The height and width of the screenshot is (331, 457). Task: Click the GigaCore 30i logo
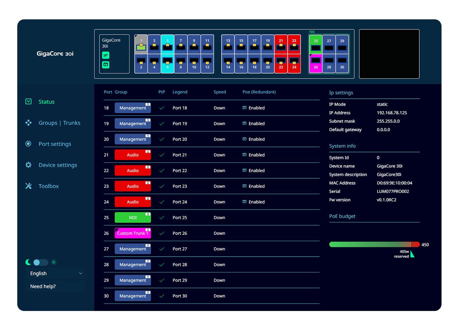click(55, 54)
